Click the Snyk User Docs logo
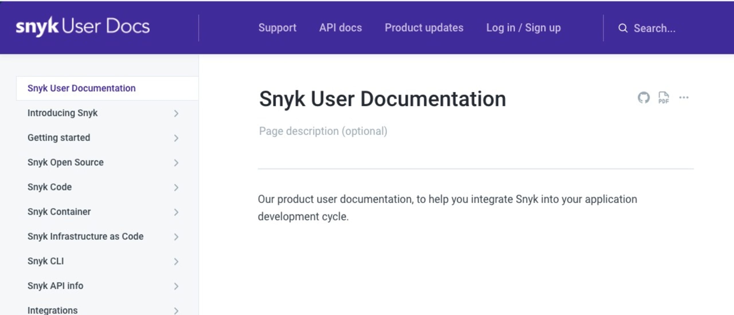The height and width of the screenshot is (315, 734). click(83, 26)
